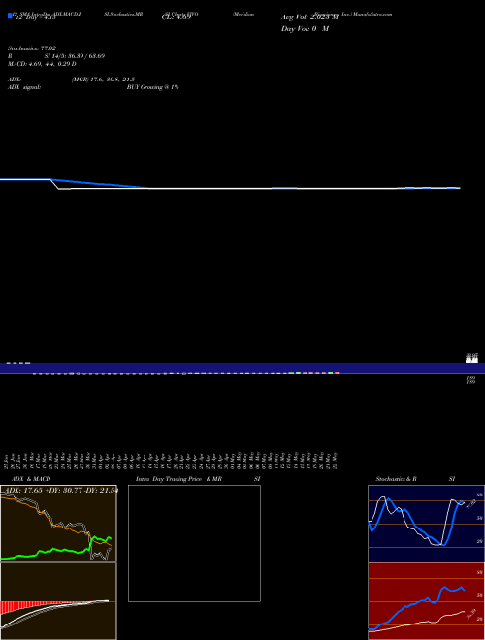Select the '(MGR) 17.6, 30.8, 21.5' ADX values
Viewport: 485px width, 640px height.
[103, 80]
